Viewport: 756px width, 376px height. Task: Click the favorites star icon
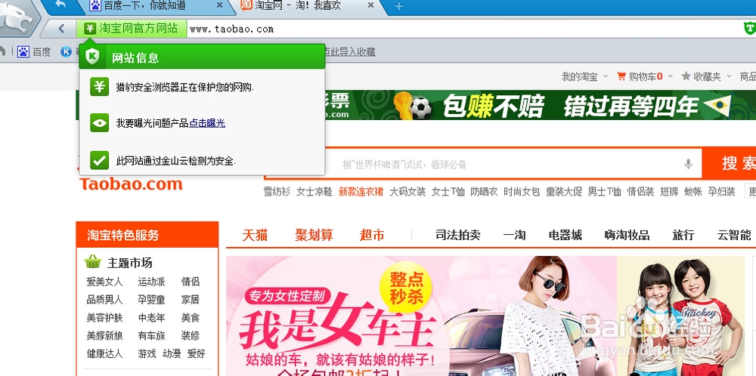(686, 76)
